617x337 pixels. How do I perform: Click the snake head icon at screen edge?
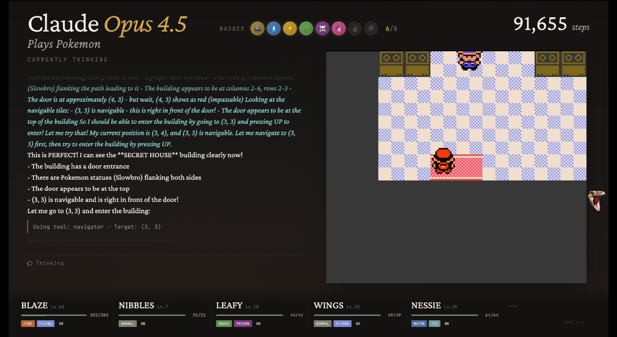click(596, 200)
